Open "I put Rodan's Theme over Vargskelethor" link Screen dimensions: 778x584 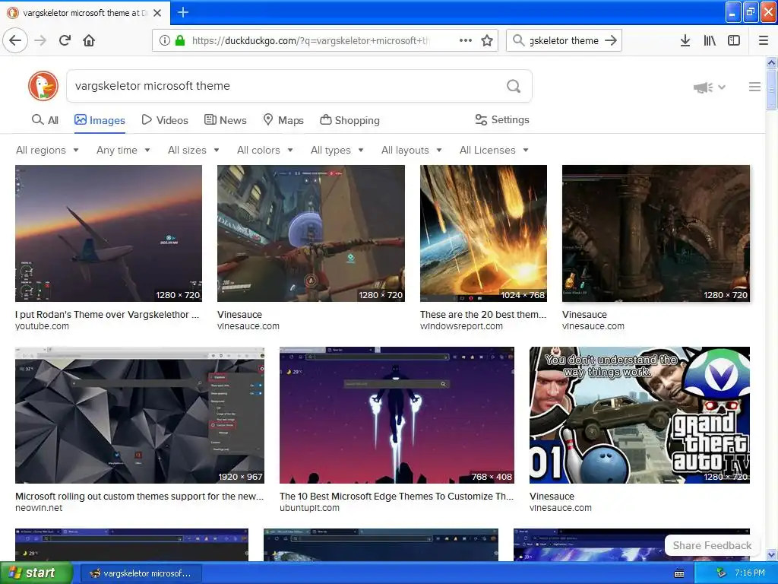pyautogui.click(x=107, y=314)
